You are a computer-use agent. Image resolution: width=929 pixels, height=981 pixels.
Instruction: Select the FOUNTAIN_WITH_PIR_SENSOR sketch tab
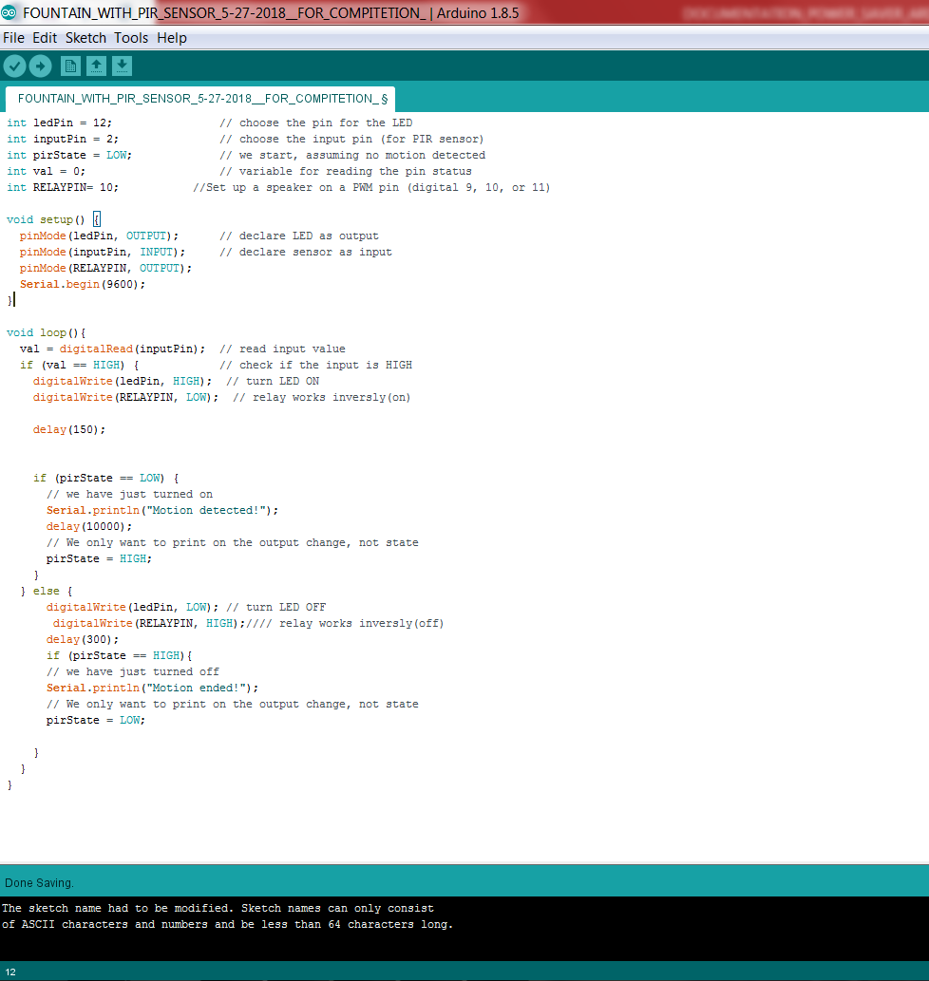[199, 98]
